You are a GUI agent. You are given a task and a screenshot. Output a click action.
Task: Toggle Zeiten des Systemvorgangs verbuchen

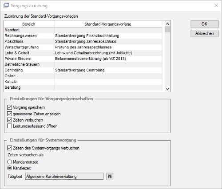[x=9, y=148]
